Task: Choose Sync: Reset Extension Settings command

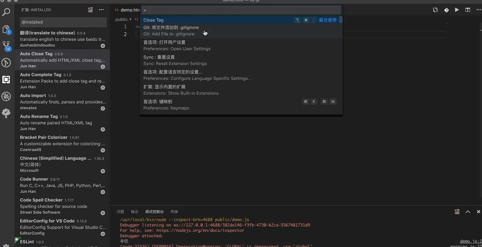Action: 241,60
